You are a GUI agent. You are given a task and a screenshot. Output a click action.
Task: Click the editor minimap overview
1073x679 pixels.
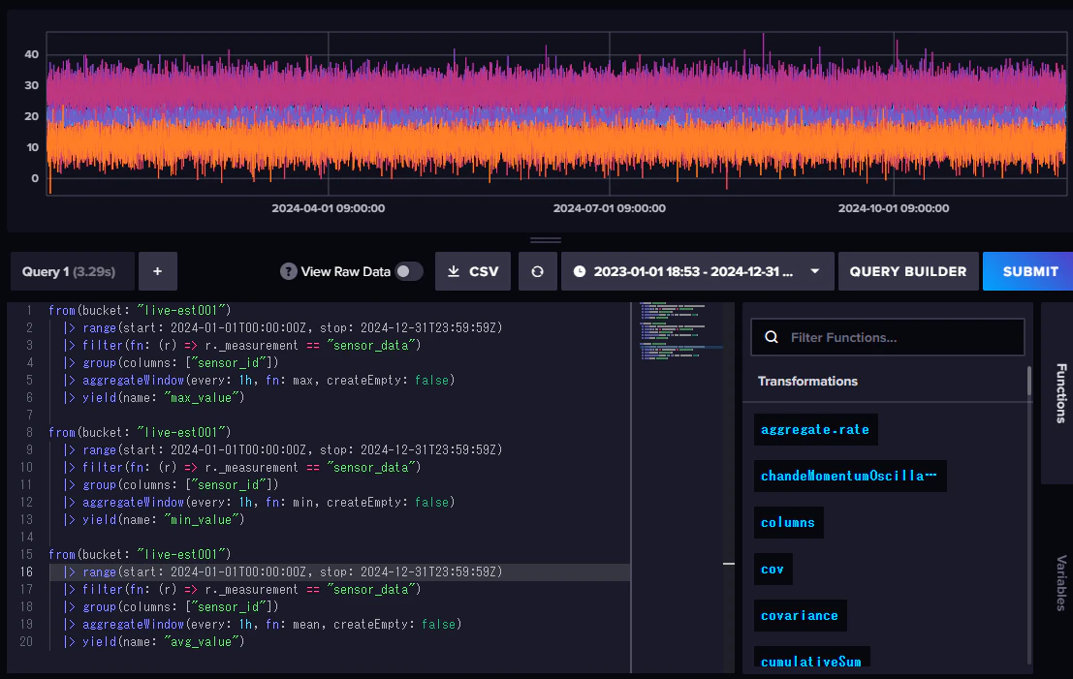point(681,331)
